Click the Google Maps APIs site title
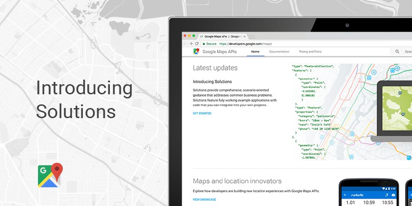This screenshot has width=412, height=206. coord(219,52)
